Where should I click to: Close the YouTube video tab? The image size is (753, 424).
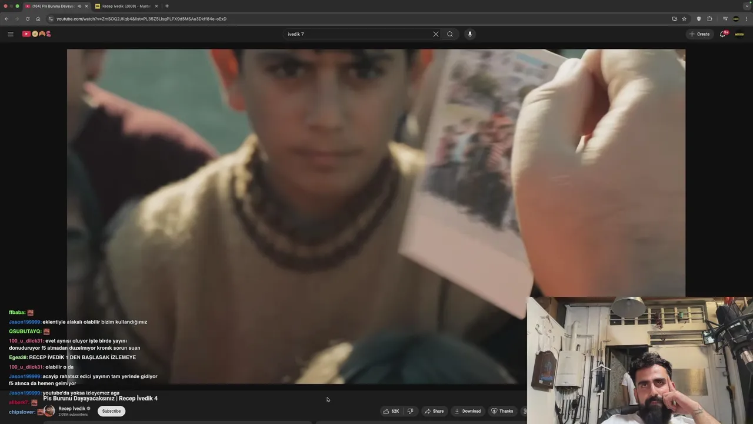[86, 6]
